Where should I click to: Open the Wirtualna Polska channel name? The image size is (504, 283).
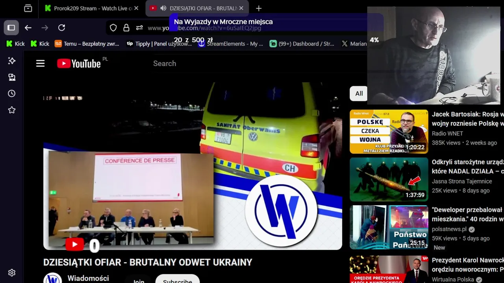coord(453,279)
